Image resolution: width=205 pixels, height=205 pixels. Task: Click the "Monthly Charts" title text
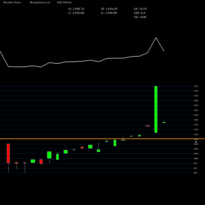(12, 2)
